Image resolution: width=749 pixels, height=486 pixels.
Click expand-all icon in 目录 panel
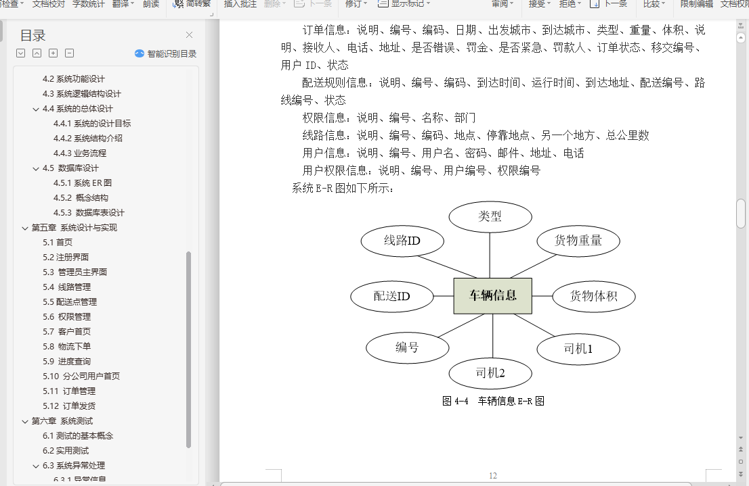[x=20, y=53]
